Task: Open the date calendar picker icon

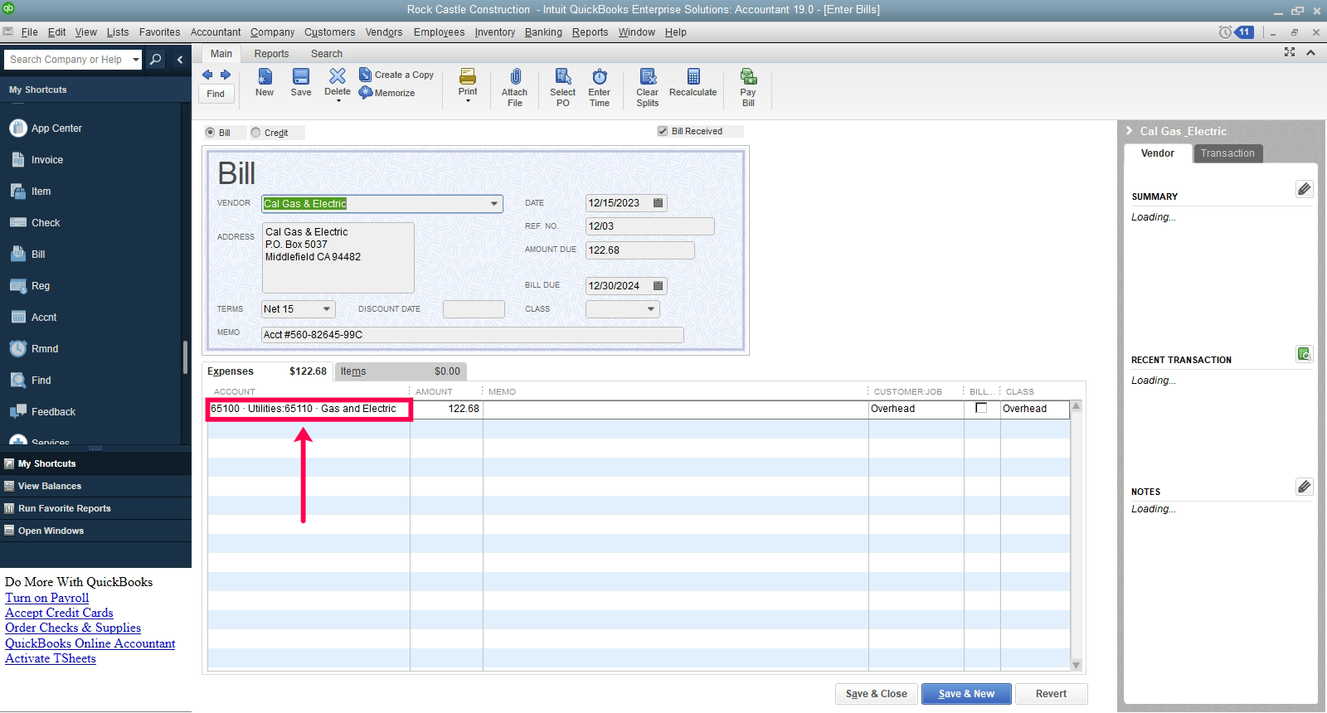Action: [x=659, y=203]
